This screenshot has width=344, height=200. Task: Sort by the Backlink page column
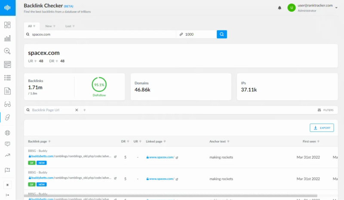pyautogui.click(x=39, y=142)
